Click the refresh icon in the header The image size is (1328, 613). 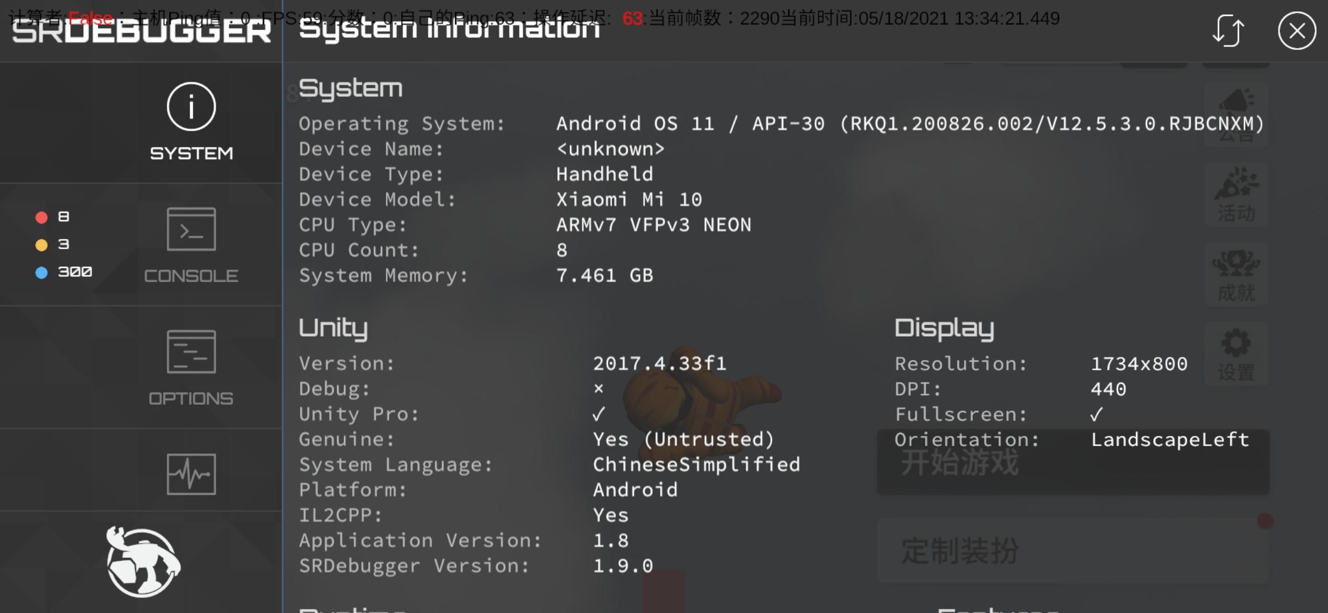pyautogui.click(x=1228, y=31)
